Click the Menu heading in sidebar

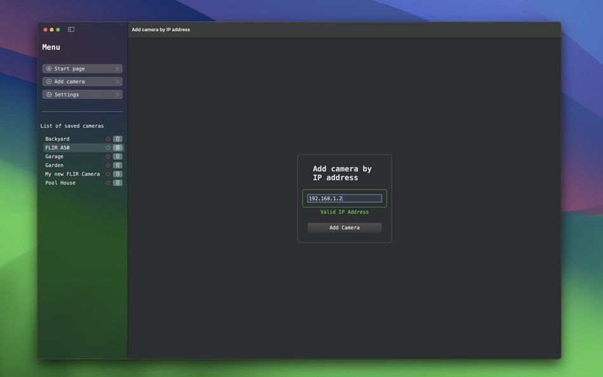coord(51,48)
